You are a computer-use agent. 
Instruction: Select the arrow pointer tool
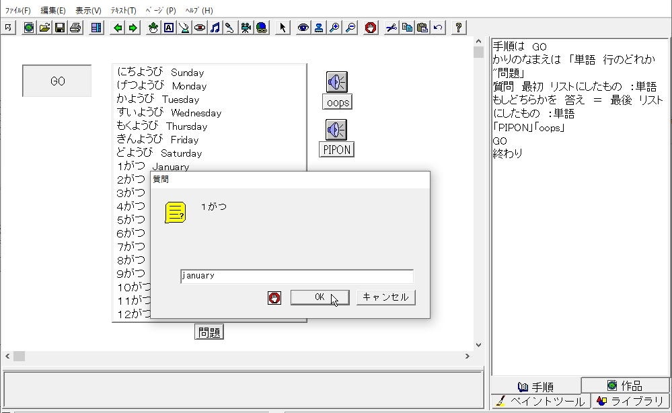coord(283,28)
